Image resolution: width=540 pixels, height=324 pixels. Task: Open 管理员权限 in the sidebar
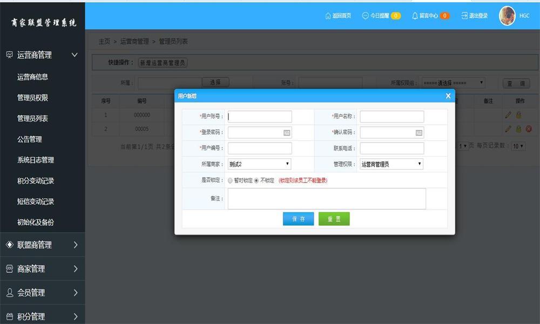pos(32,98)
